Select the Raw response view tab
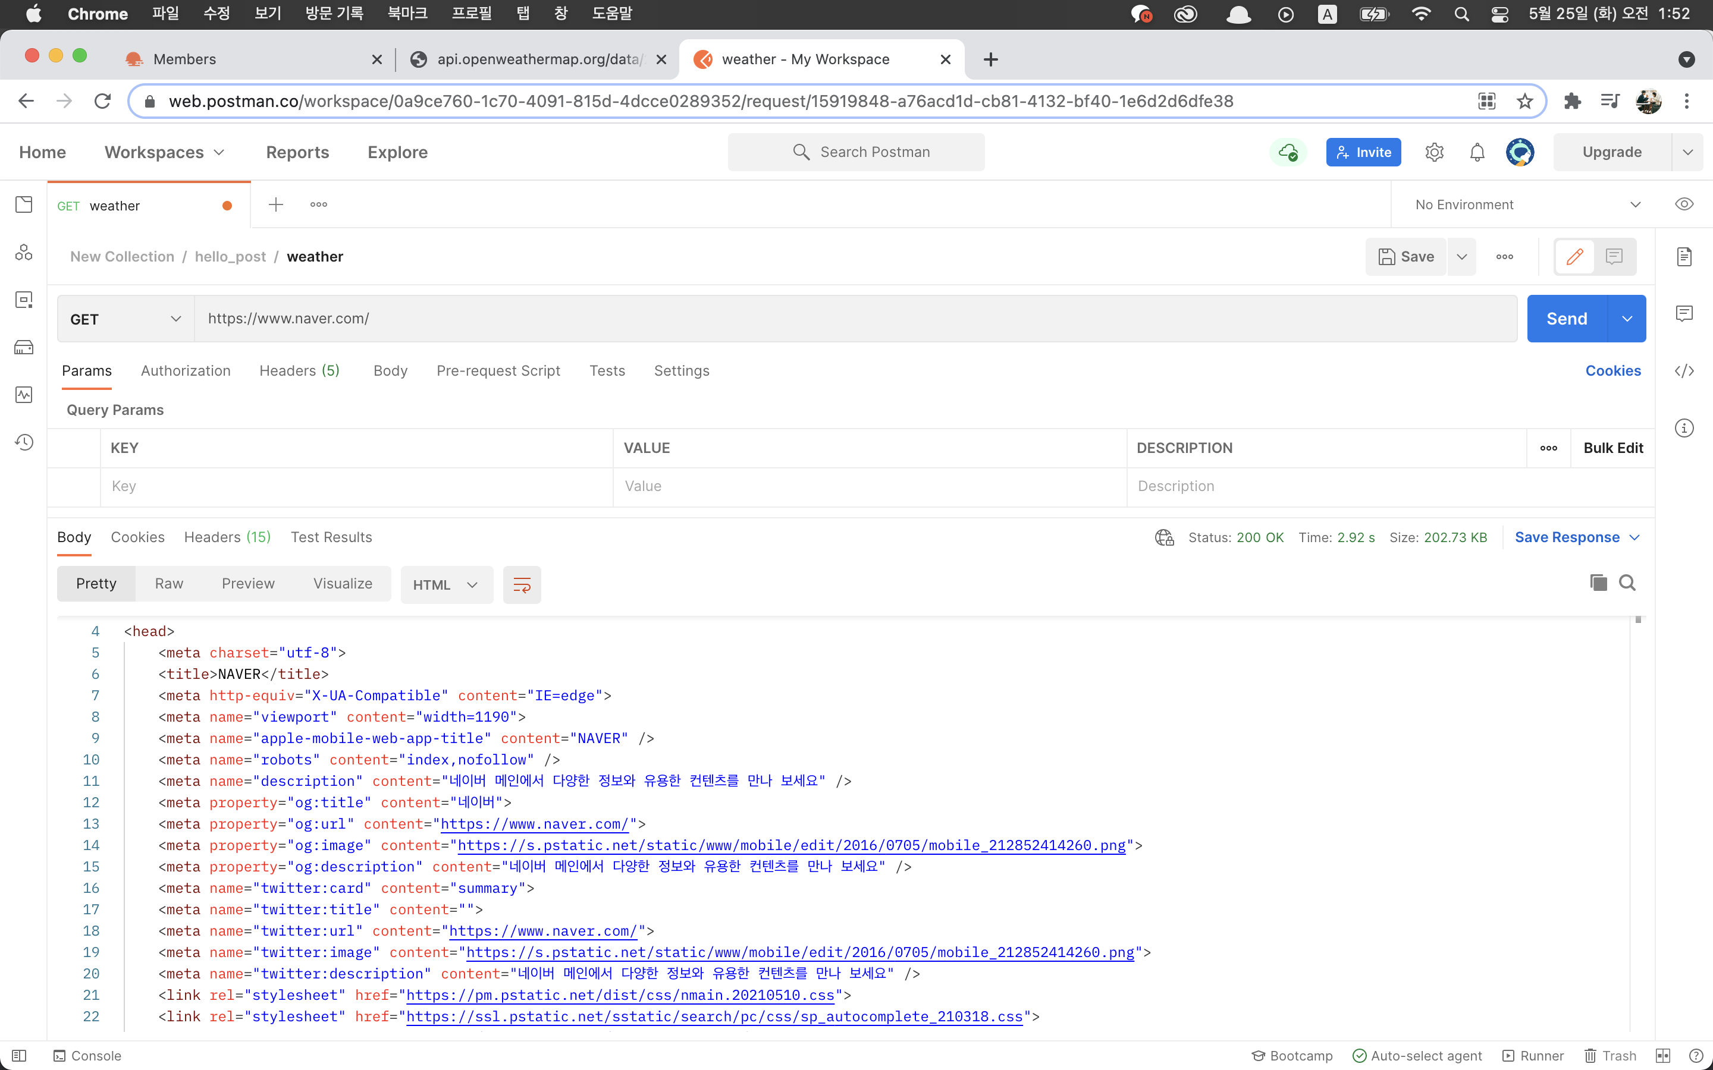The image size is (1713, 1070). click(x=168, y=584)
